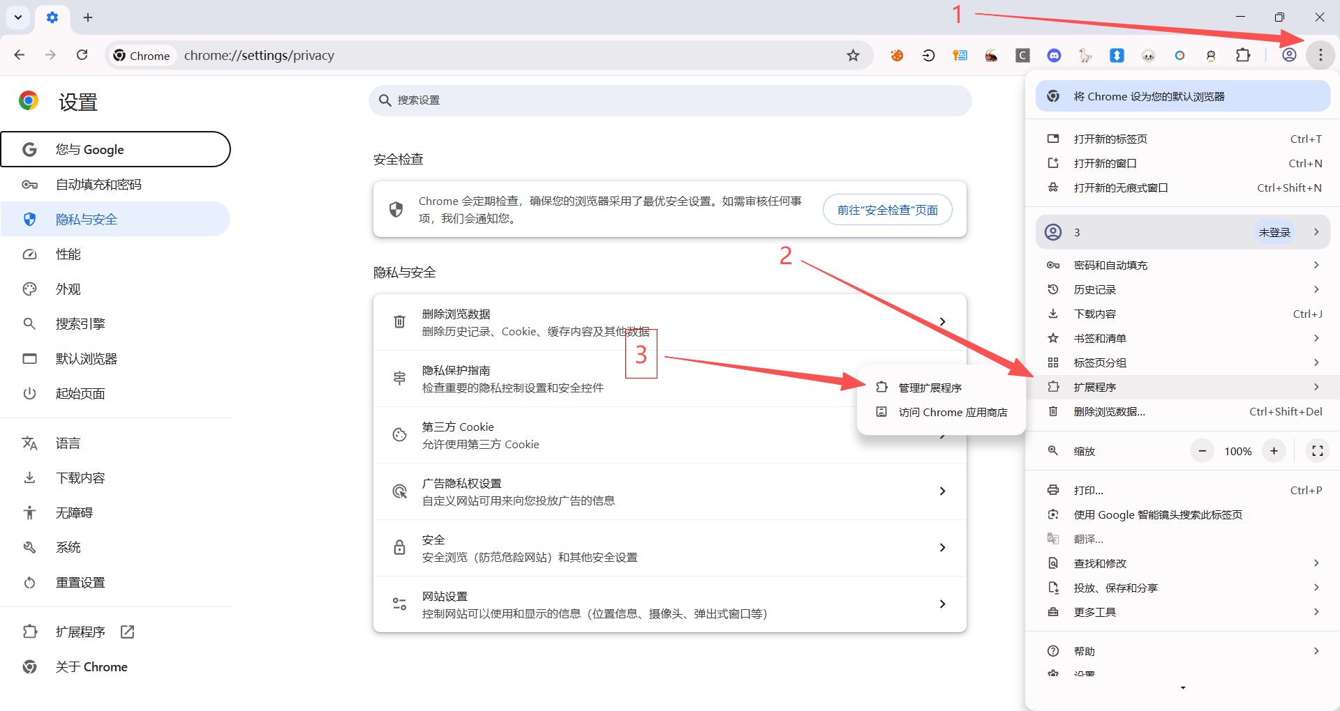Open the Search engine settings section
The height and width of the screenshot is (711, 1340).
(x=115, y=323)
